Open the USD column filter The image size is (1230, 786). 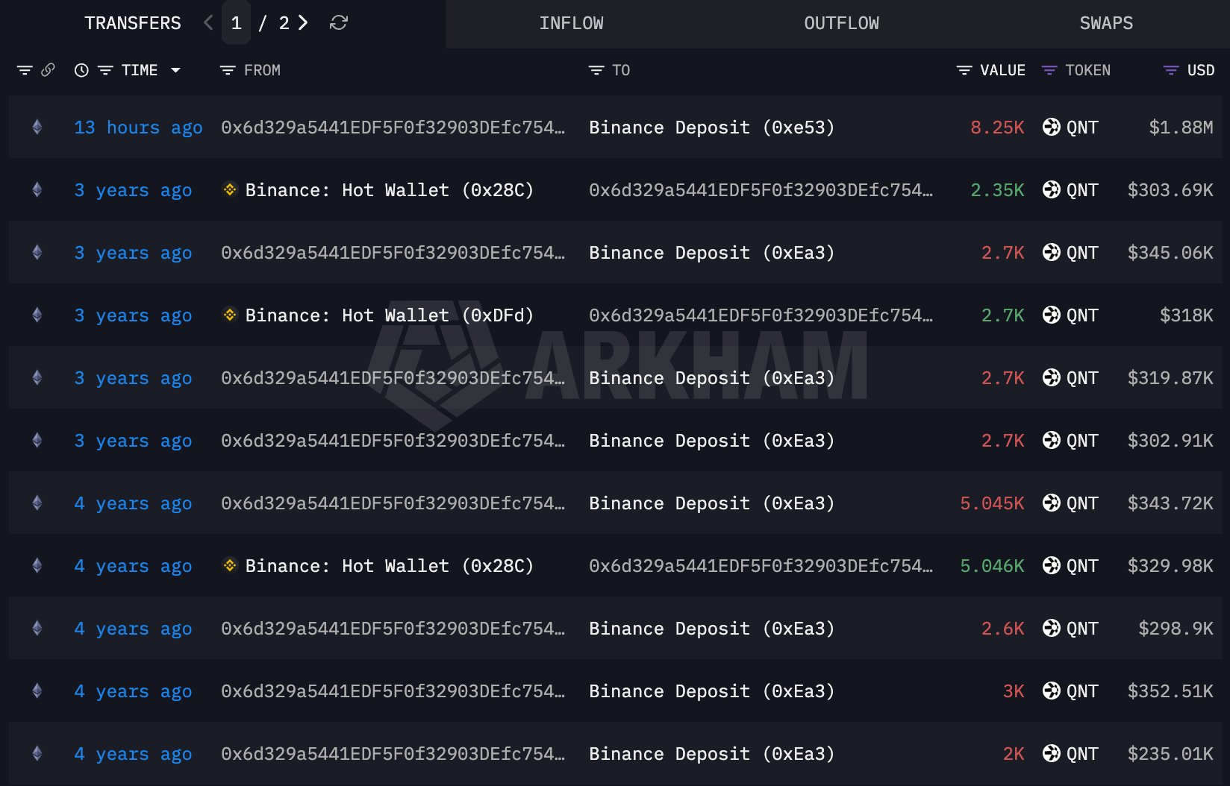(1171, 70)
